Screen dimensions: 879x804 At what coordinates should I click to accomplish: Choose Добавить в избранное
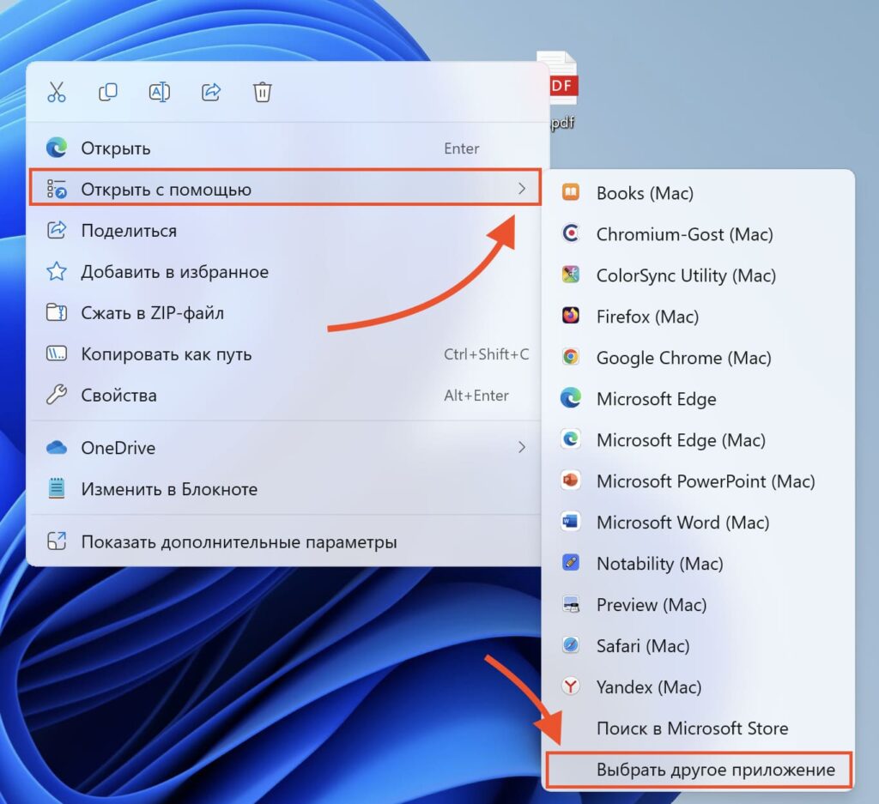284,272
